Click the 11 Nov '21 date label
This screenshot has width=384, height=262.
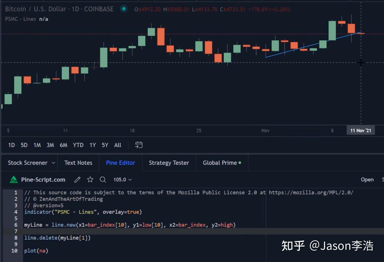pyautogui.click(x=361, y=130)
